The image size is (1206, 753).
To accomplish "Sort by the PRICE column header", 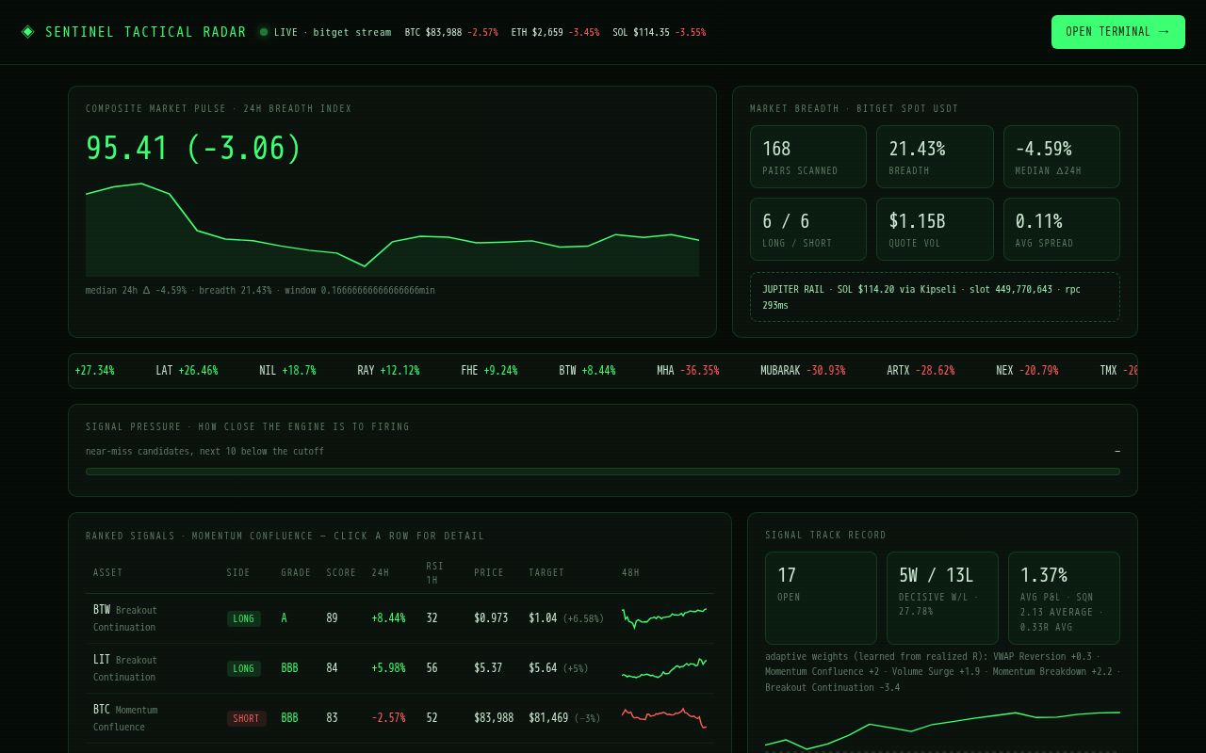I will tap(489, 573).
